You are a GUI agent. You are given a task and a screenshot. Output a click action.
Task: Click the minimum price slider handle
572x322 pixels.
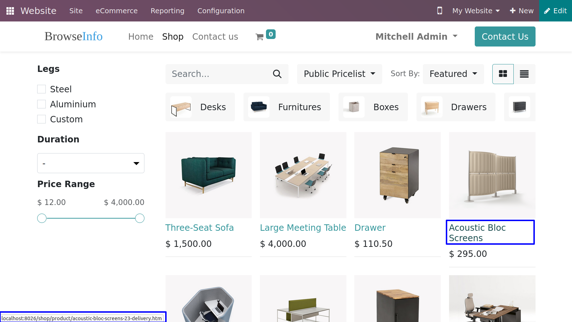(42, 218)
